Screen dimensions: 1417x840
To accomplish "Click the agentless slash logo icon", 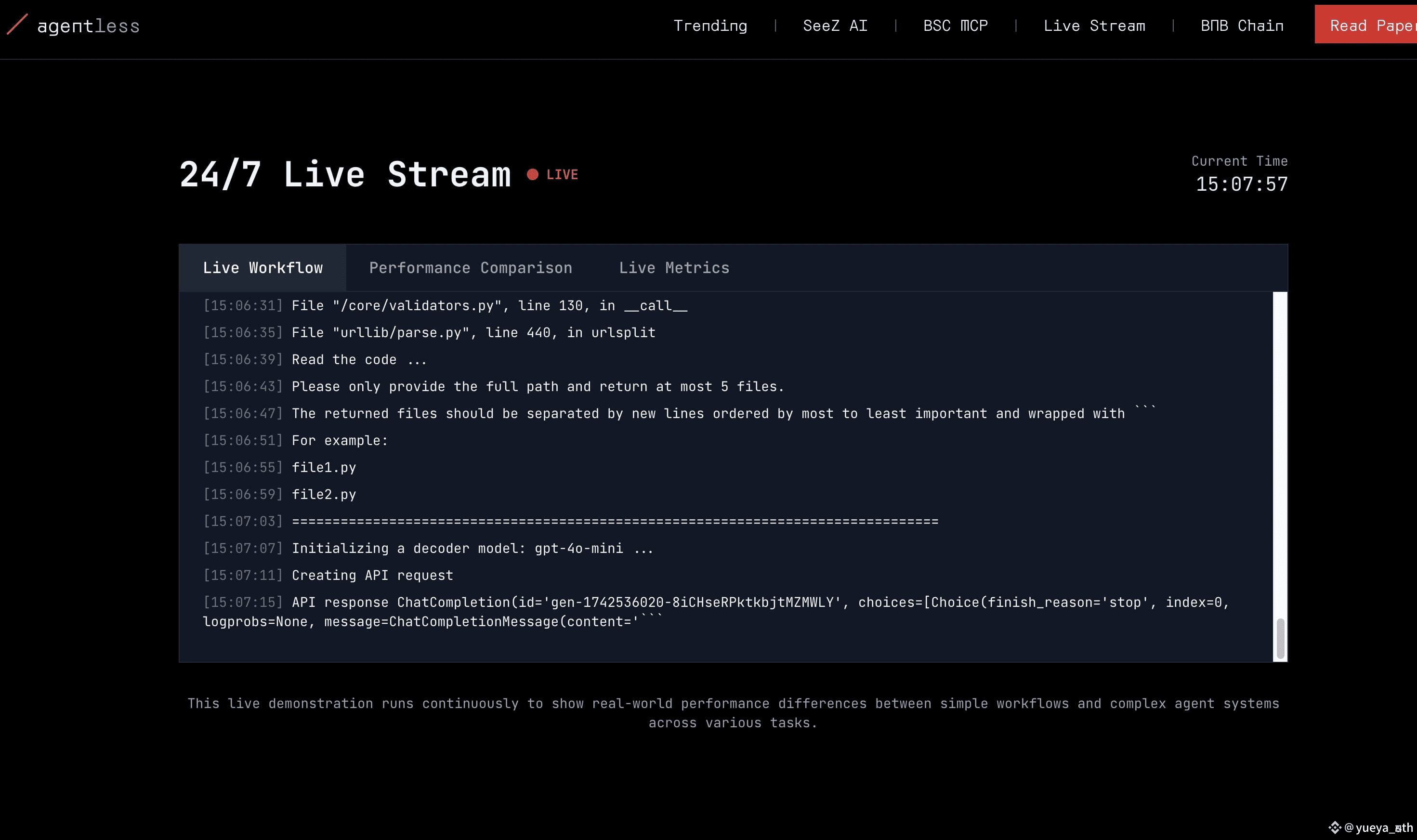I will coord(17,25).
